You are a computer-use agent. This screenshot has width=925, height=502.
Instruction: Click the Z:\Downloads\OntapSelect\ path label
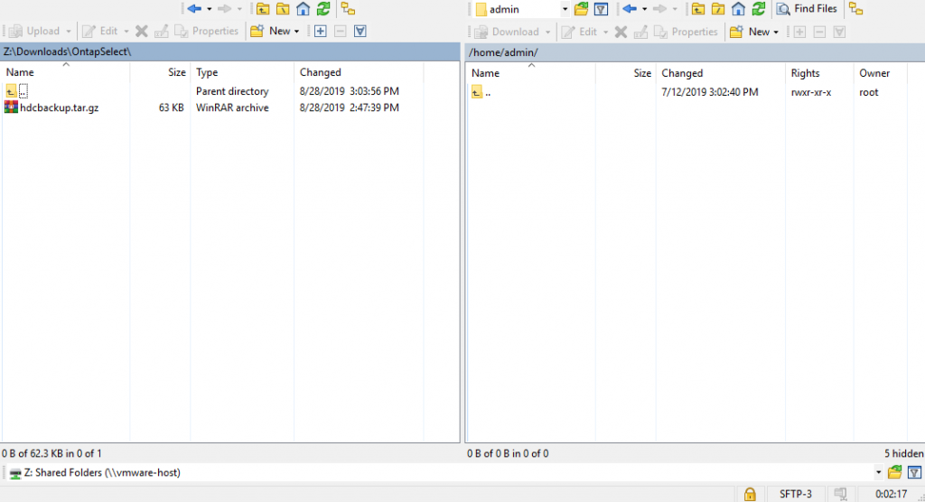click(68, 51)
